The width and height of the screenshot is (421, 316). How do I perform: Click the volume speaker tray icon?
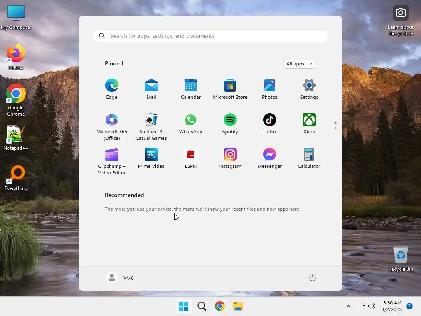372,306
